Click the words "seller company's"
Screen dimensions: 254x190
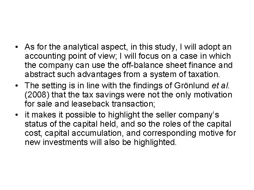[x=187, y=115]
